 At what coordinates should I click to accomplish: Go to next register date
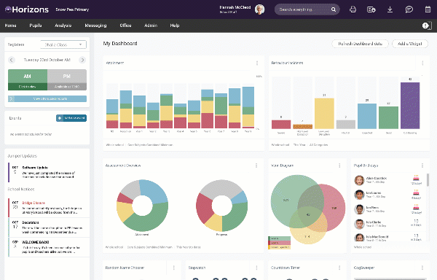click(x=82, y=60)
